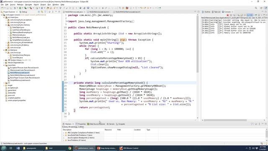Click fold toggle beside calculatePercentageMemoryUsed method
Viewport: 268px width, 151px height.
coord(67,83)
